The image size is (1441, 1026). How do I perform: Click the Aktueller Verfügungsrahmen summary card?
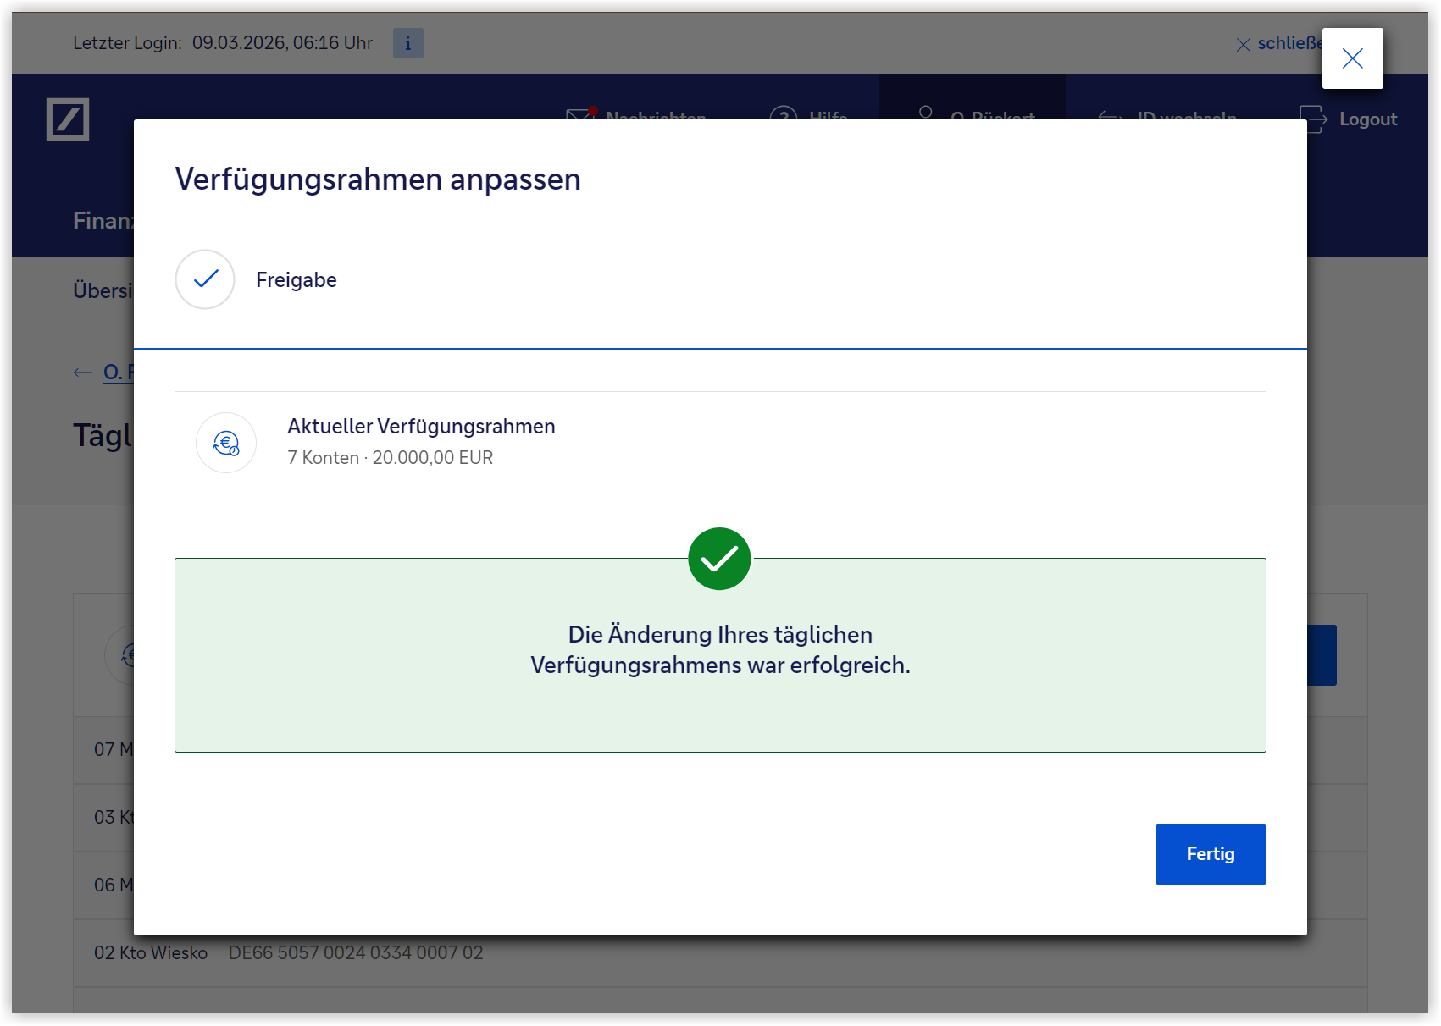(720, 443)
